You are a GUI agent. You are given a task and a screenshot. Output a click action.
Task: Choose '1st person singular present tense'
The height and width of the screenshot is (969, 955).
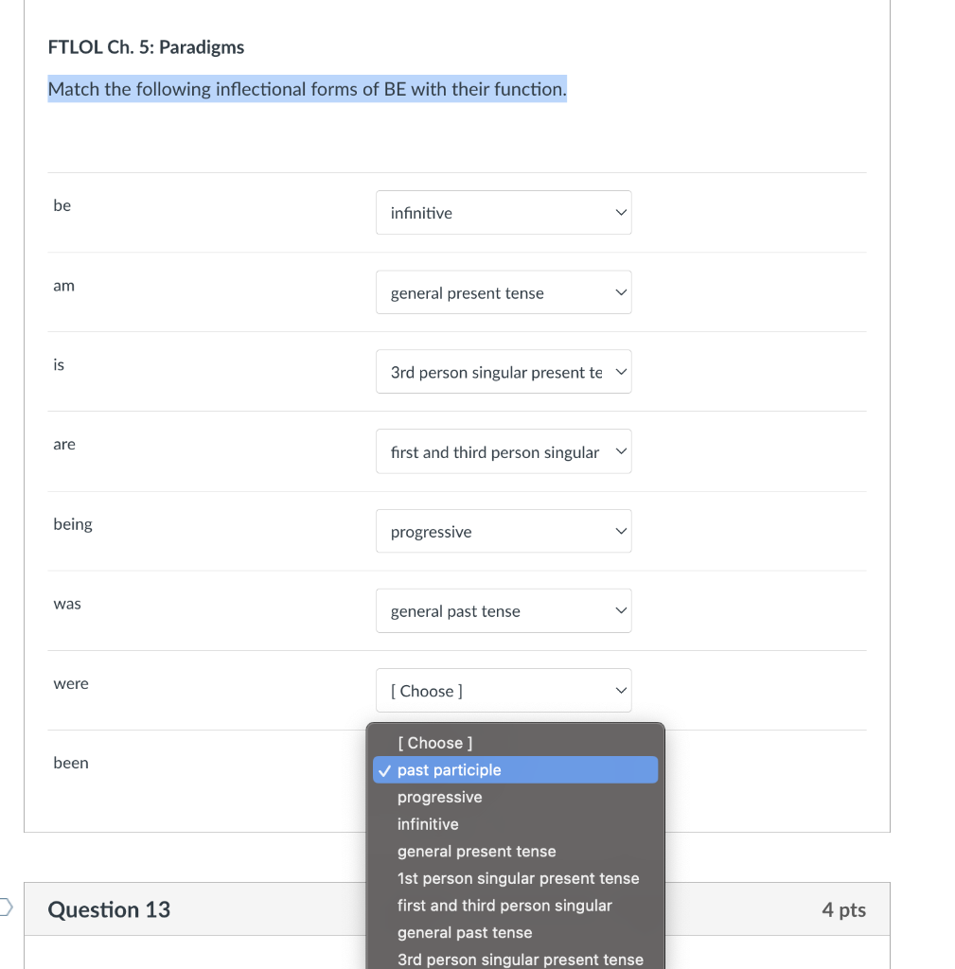[x=518, y=878]
